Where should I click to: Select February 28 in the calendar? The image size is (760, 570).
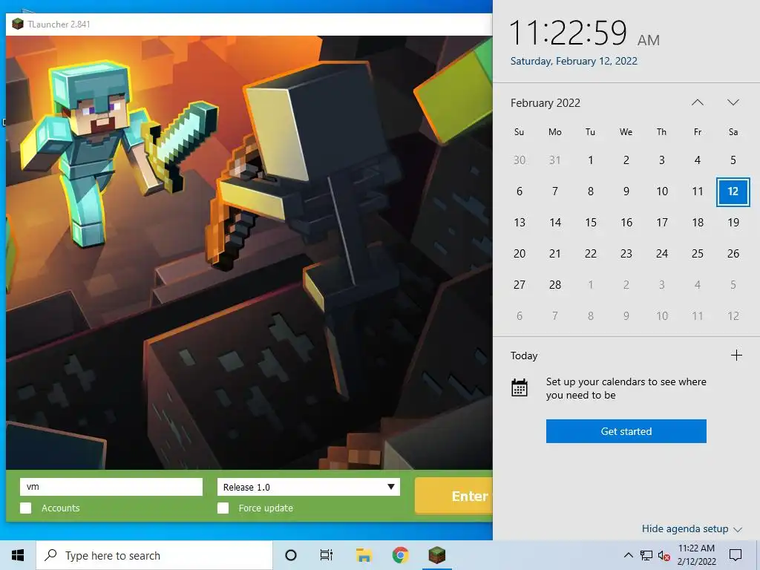point(555,285)
